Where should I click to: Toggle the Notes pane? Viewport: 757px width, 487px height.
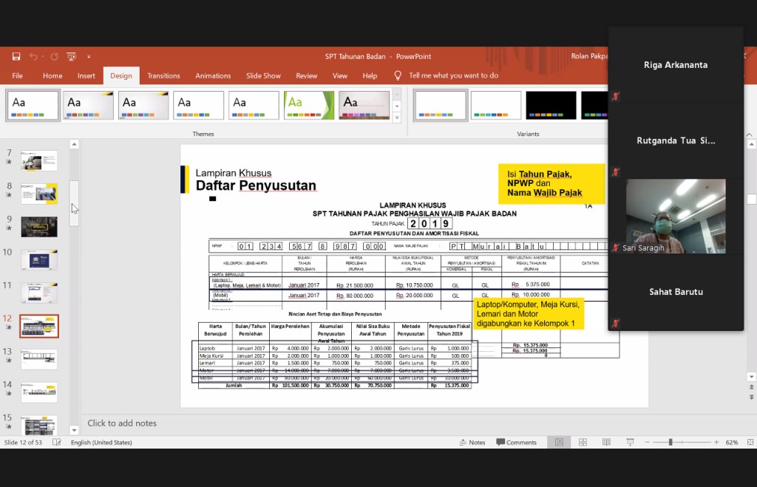[x=472, y=442]
